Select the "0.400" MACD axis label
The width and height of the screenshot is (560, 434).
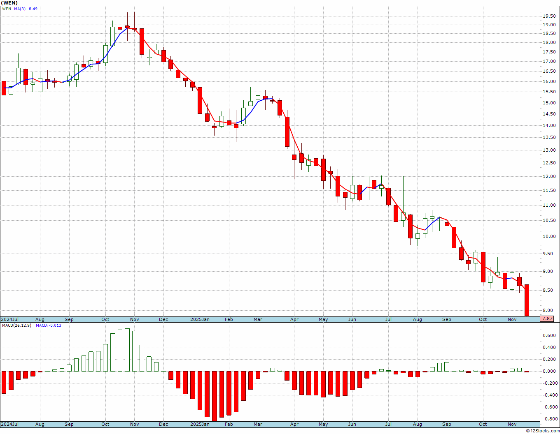[550, 348]
